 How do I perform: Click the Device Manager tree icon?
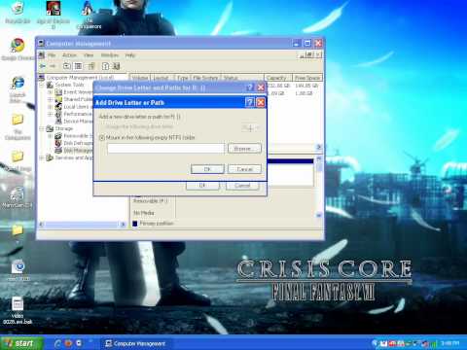tap(58, 121)
